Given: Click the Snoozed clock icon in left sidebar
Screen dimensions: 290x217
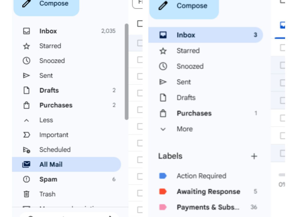Looking at the screenshot, I should [x=26, y=61].
